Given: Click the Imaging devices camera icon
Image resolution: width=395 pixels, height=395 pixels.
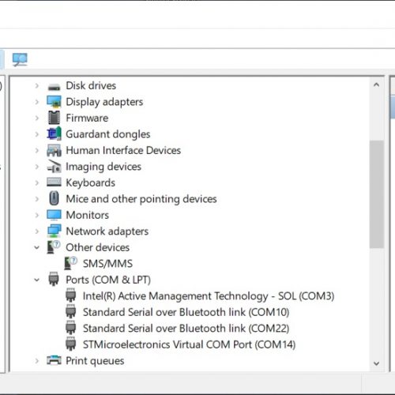Looking at the screenshot, I should coord(54,167).
